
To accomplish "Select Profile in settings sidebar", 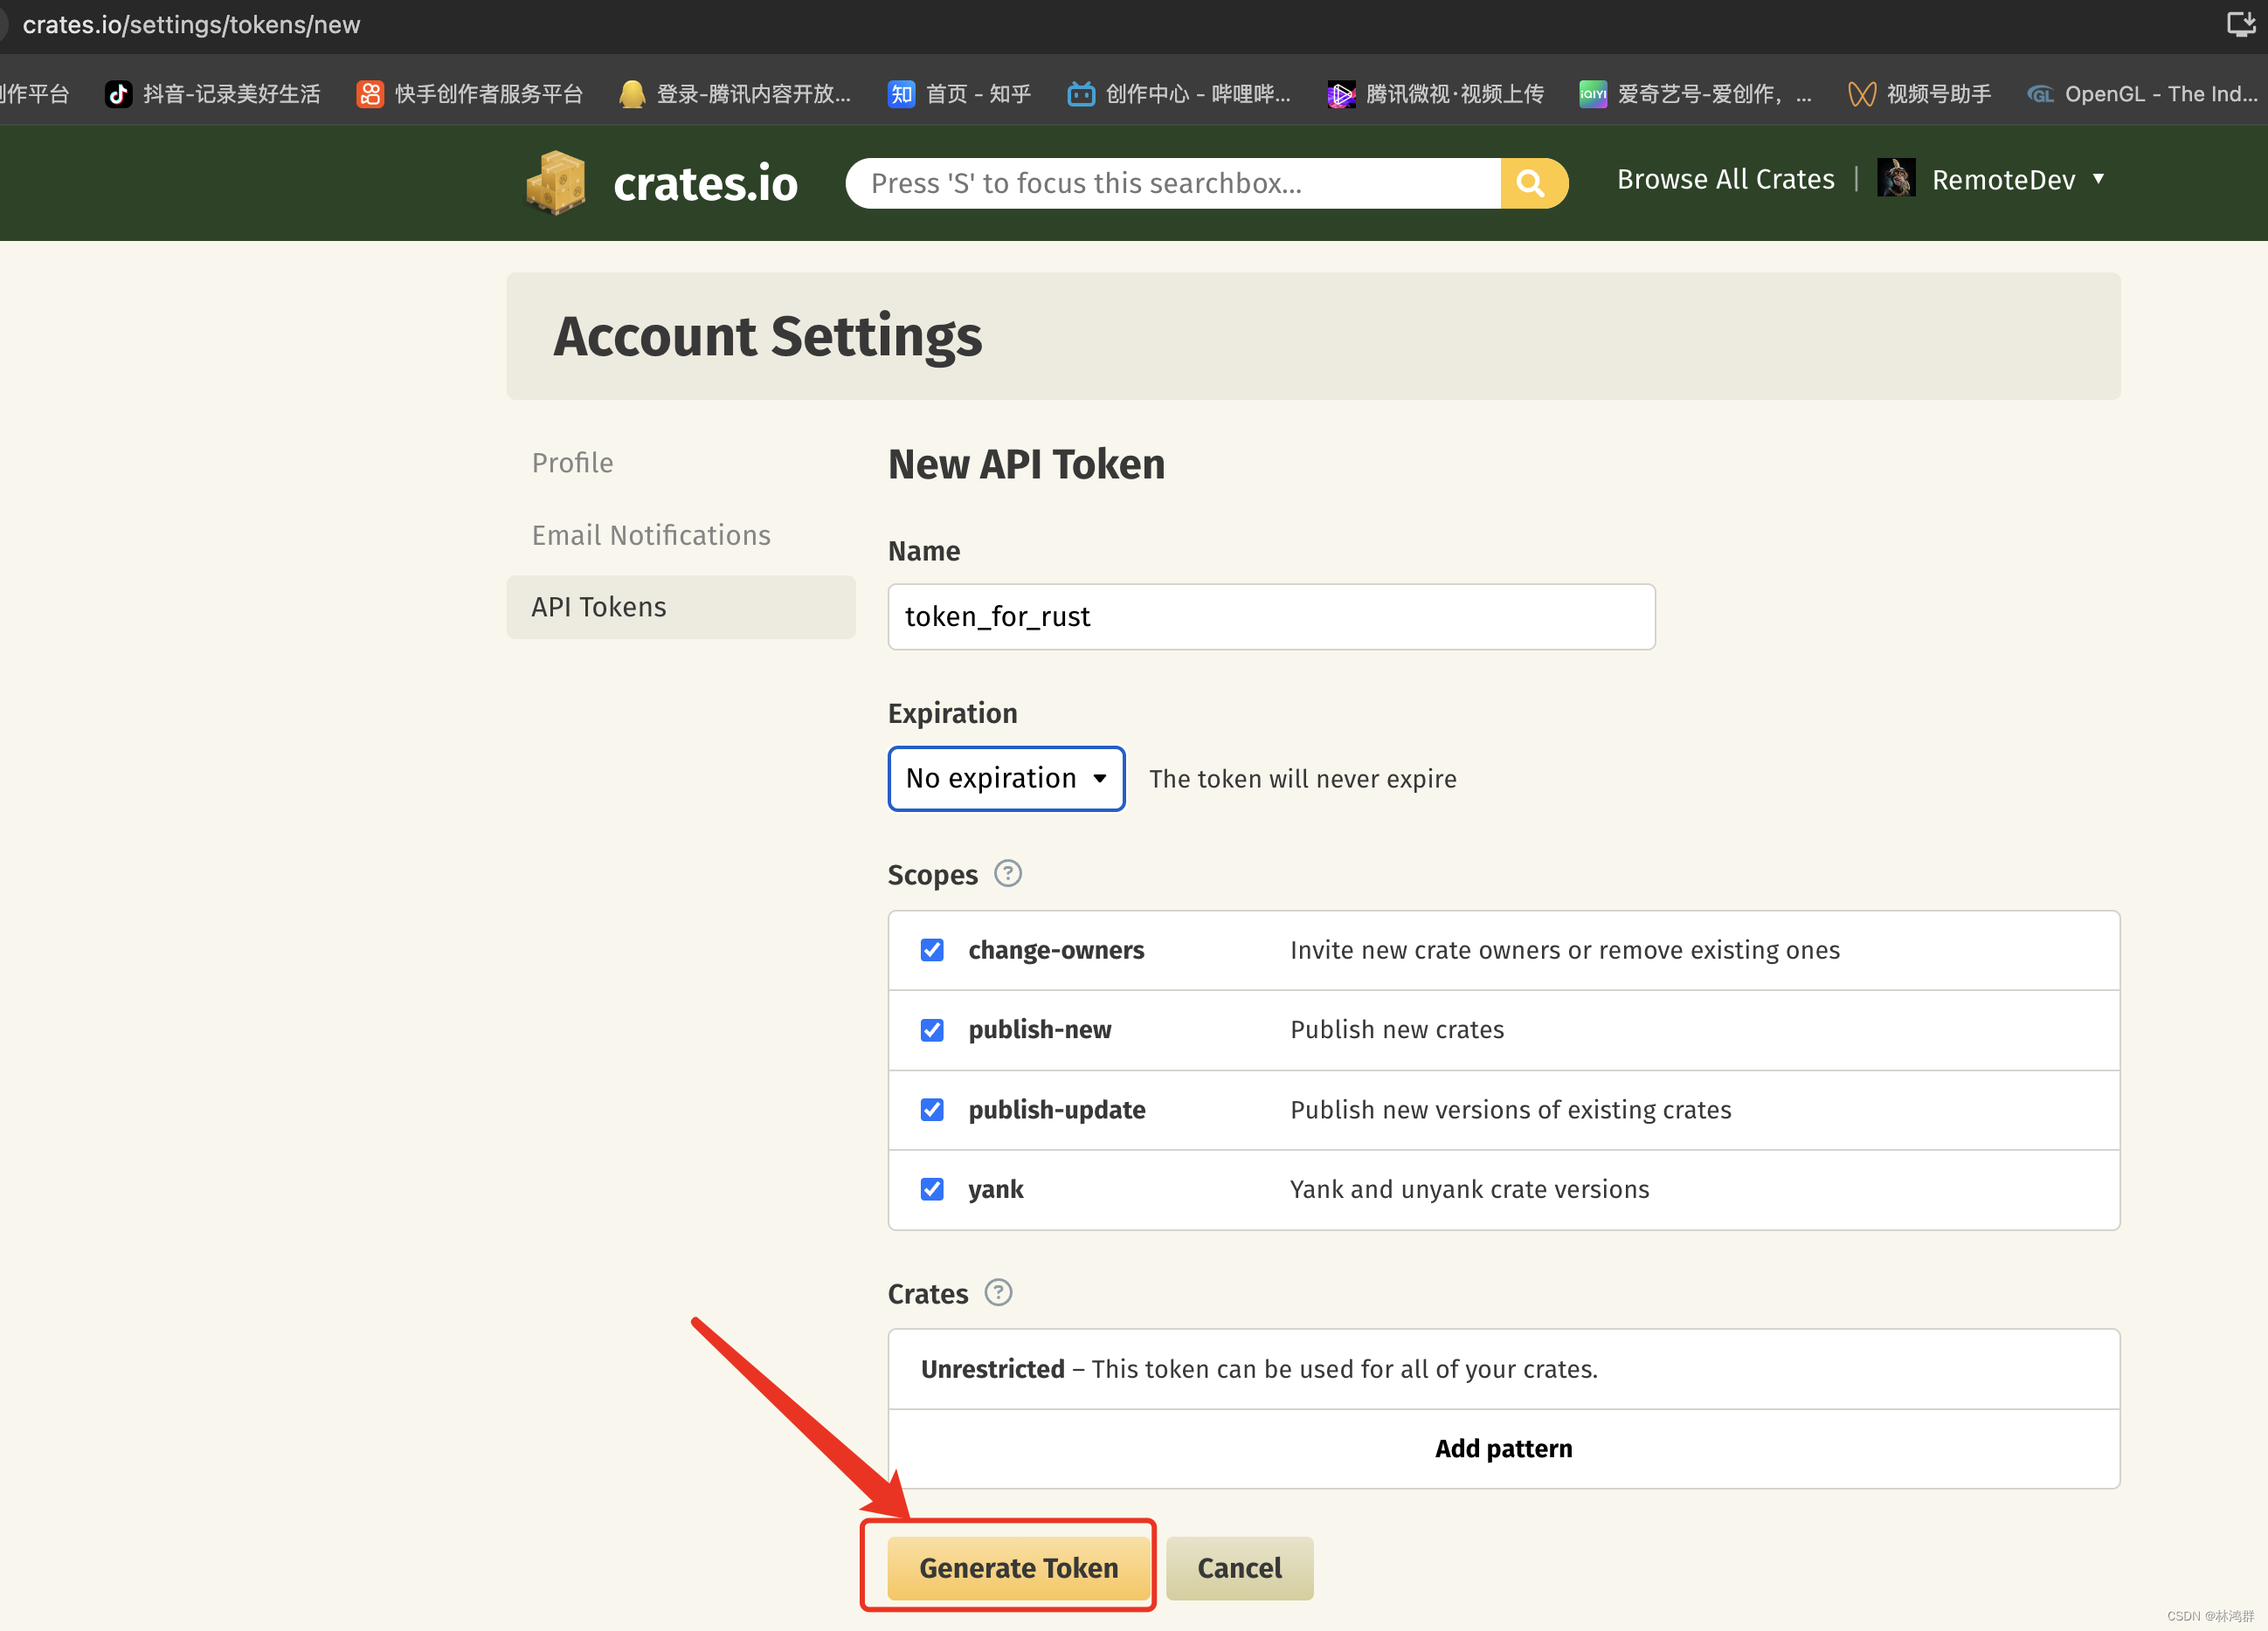I will 572,463.
